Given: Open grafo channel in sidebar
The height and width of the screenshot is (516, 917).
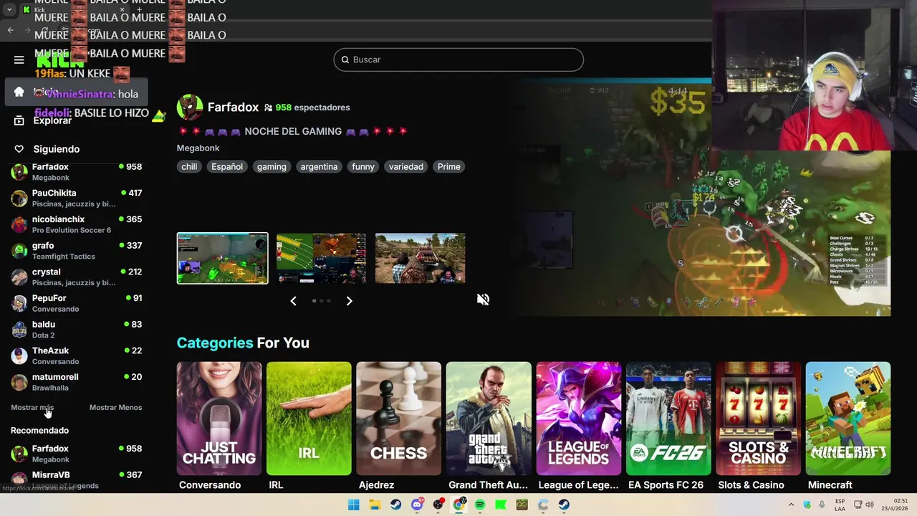Looking at the screenshot, I should (77, 251).
